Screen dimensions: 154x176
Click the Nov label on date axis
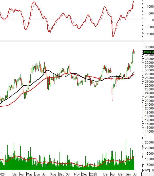77,174
